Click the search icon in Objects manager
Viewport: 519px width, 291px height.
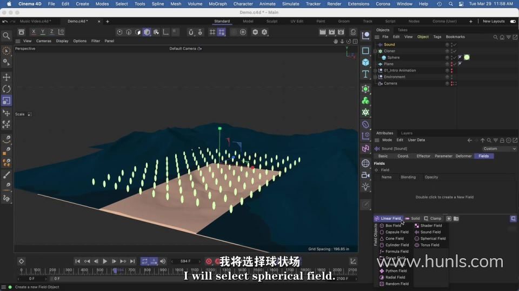495,37
